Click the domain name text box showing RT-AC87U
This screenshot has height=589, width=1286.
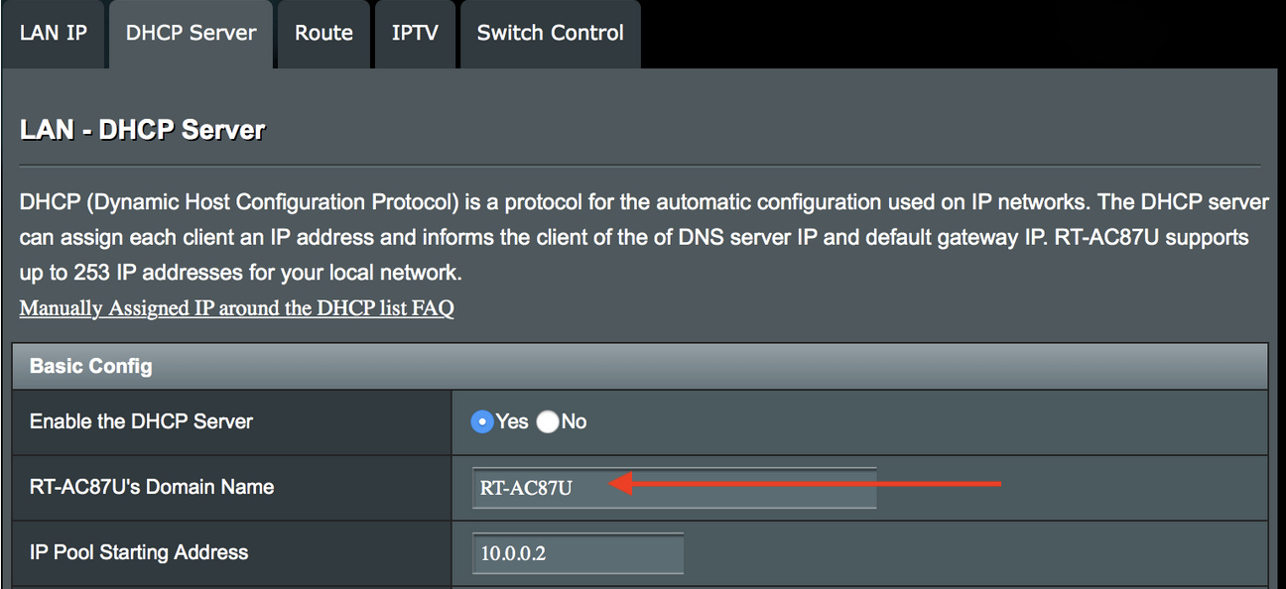pyautogui.click(x=673, y=487)
